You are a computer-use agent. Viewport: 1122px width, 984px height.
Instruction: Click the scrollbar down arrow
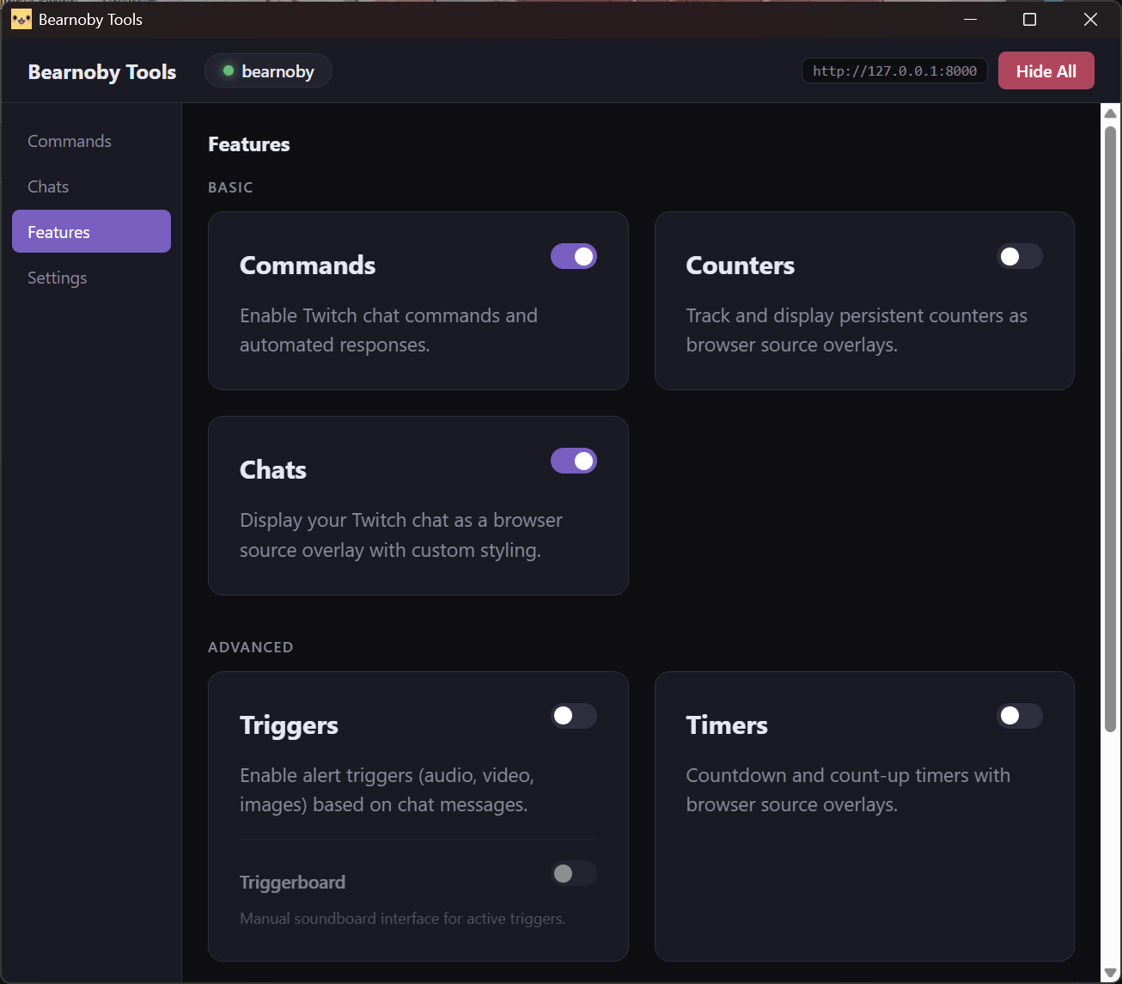click(x=1110, y=973)
